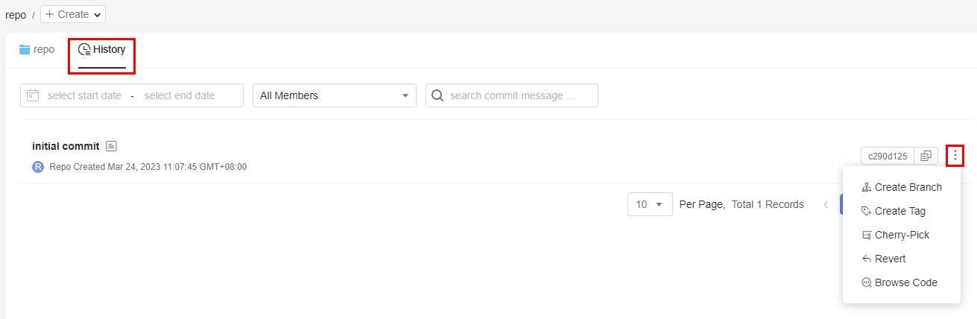
Task: Open the All Members dropdown
Action: tap(335, 95)
